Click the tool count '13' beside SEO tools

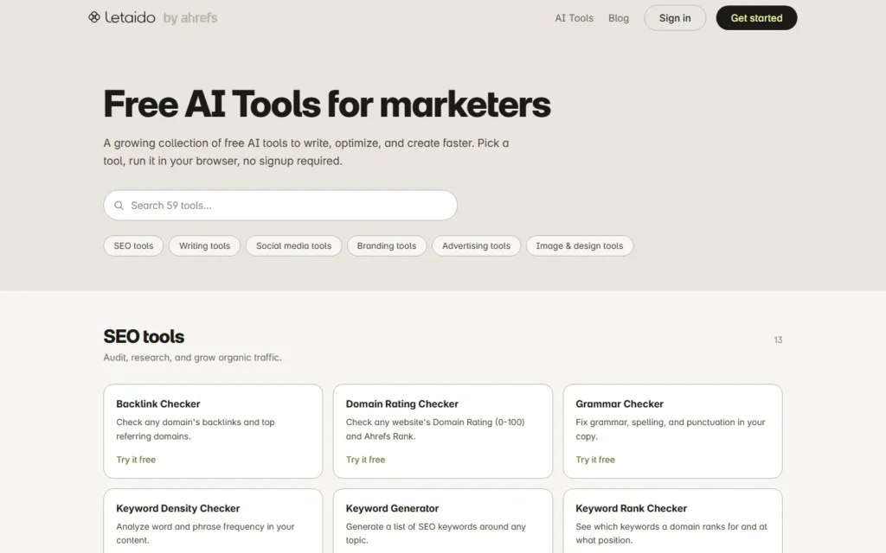(x=778, y=340)
